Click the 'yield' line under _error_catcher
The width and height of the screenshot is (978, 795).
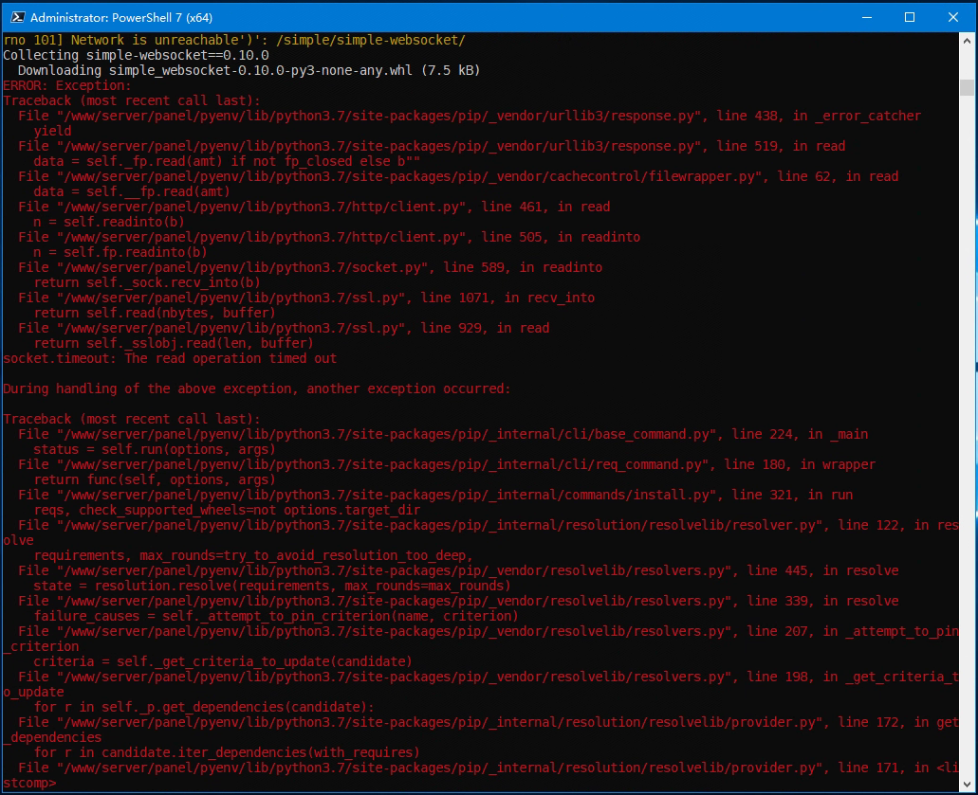coord(52,131)
